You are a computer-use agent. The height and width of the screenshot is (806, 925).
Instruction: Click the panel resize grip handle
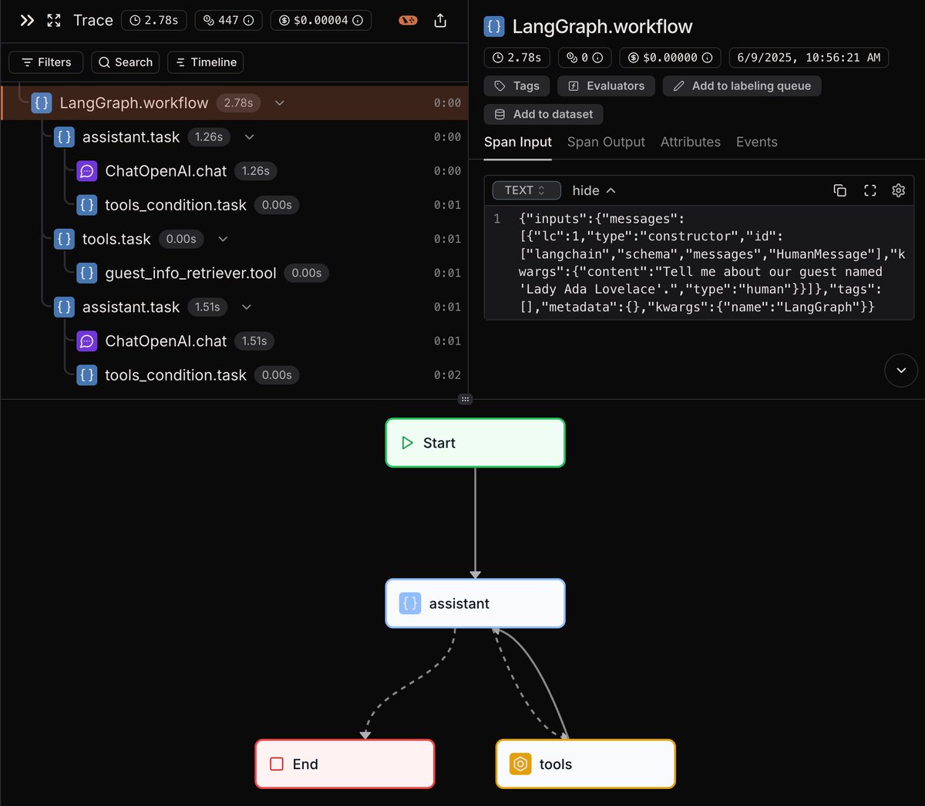[x=465, y=399]
